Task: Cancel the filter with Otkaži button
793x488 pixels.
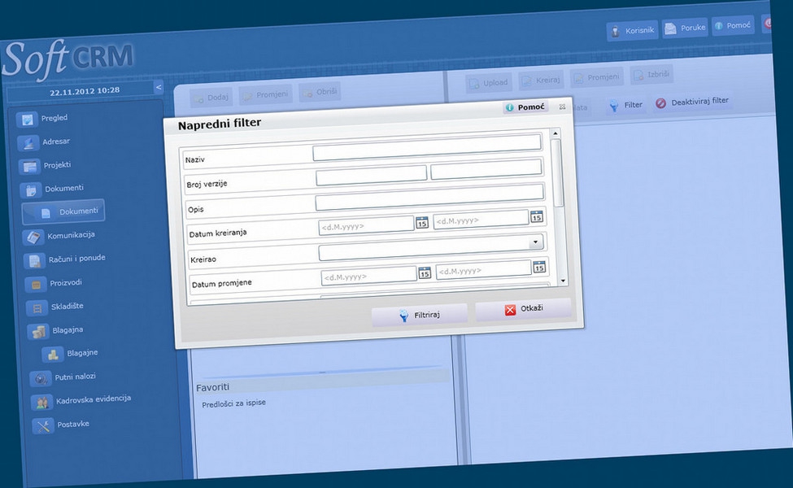Action: [x=523, y=310]
